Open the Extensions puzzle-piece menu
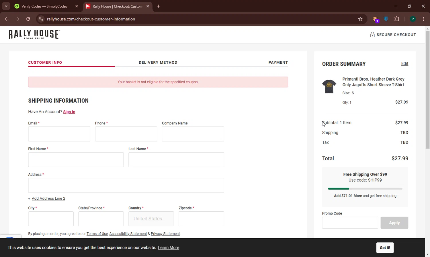430x257 pixels. [397, 19]
